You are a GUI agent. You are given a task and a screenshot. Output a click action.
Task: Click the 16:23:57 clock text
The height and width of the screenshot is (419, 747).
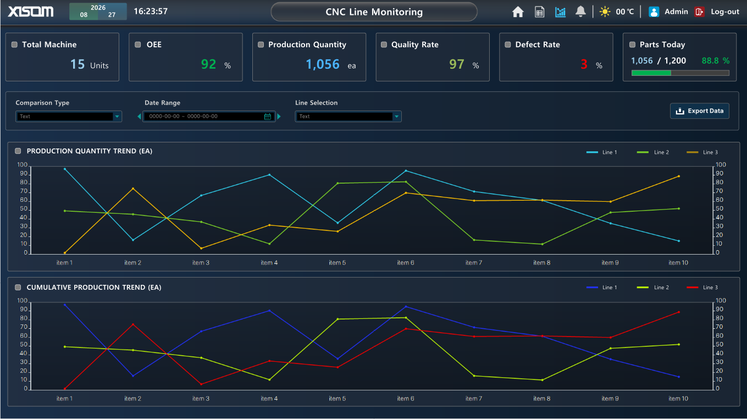151,12
